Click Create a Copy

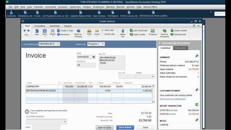[x=65, y=30]
